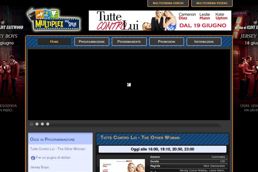Click the Oggi in Programmazione header
This screenshot has height=172, width=258.
pos(52,139)
